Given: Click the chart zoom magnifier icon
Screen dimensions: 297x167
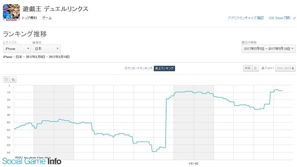Looking at the screenshot, I should (13, 80).
